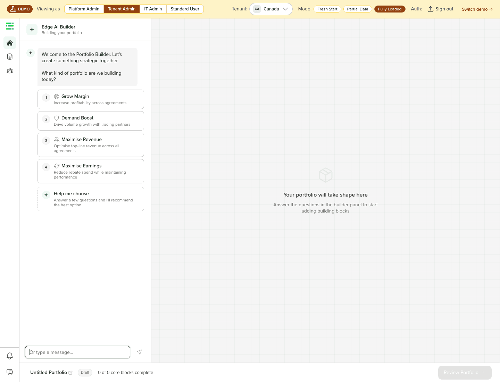Click the Demand Boost shield icon
Image resolution: width=500 pixels, height=382 pixels.
coord(57,118)
